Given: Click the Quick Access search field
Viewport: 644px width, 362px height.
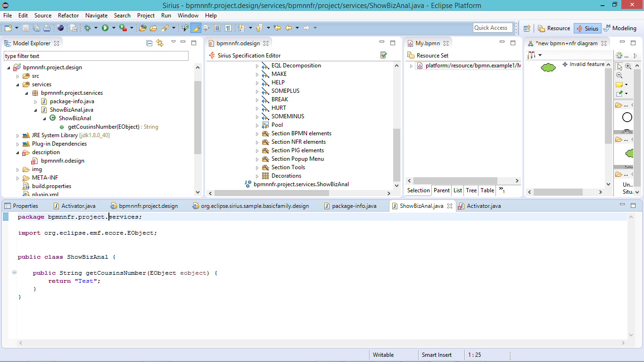Looking at the screenshot, I should click(x=493, y=28).
